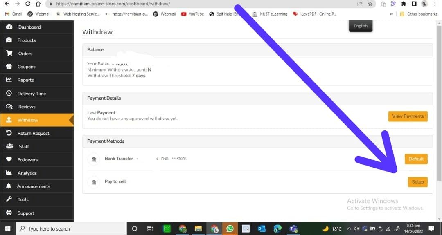Image resolution: width=442 pixels, height=235 pixels.
Task: Open the Tools wrench icon
Action: 9,199
